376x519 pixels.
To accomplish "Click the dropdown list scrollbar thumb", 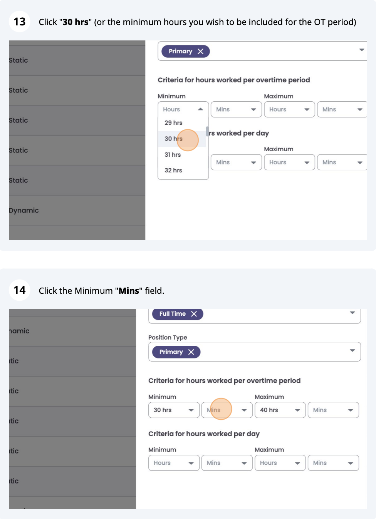I will pyautogui.click(x=207, y=131).
